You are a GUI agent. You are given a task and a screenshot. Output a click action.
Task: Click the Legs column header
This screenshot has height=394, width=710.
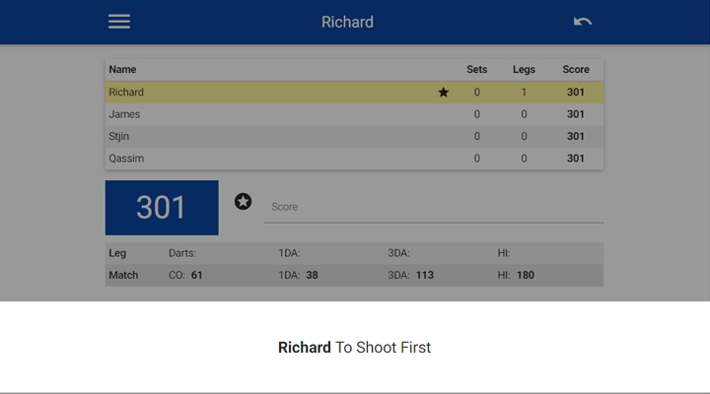pyautogui.click(x=524, y=69)
